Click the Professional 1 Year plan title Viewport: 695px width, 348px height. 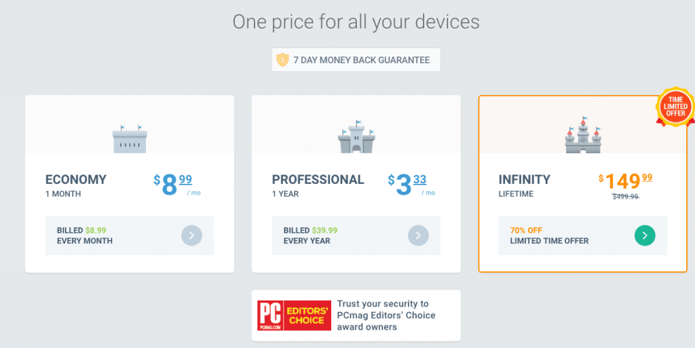[318, 185]
